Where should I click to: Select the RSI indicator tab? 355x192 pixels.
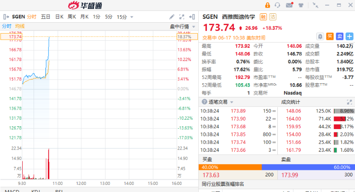[x=58, y=191]
